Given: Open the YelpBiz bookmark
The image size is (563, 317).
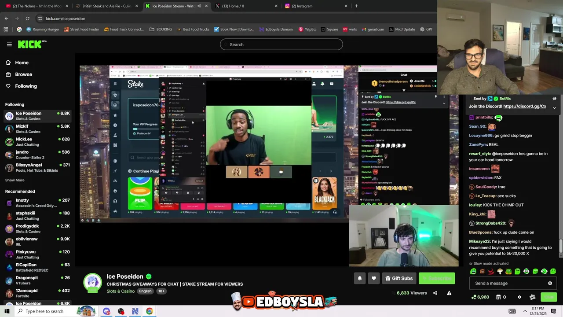Looking at the screenshot, I should (307, 29).
